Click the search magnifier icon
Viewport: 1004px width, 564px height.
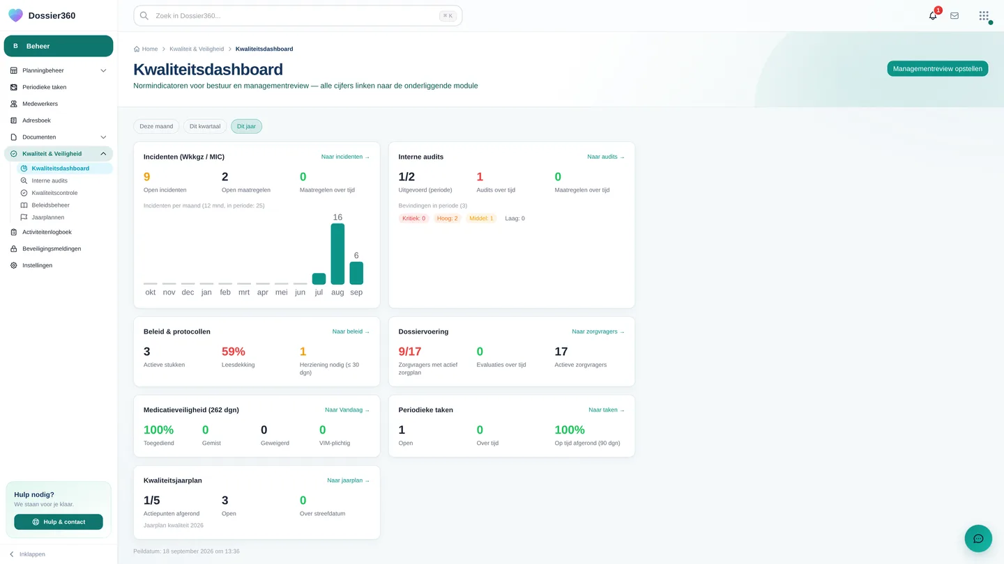tap(144, 15)
